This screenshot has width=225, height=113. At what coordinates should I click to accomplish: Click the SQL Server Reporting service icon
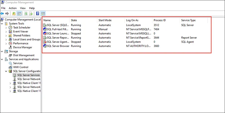point(45,38)
